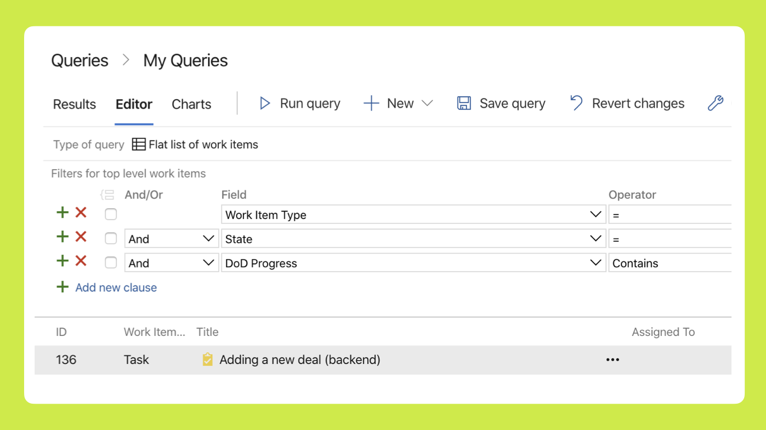Add a clause above Work Item Type using plus icon

click(62, 213)
